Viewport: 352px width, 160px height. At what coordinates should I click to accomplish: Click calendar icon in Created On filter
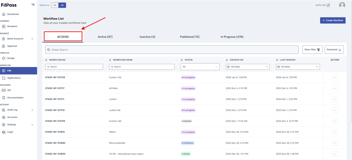pos(229,67)
